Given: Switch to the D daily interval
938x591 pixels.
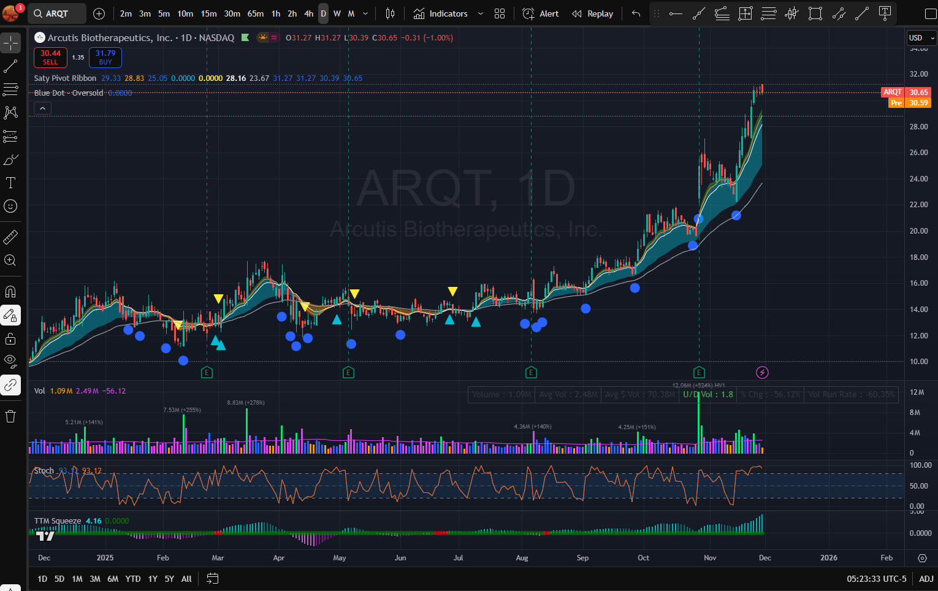Looking at the screenshot, I should click(x=323, y=13).
